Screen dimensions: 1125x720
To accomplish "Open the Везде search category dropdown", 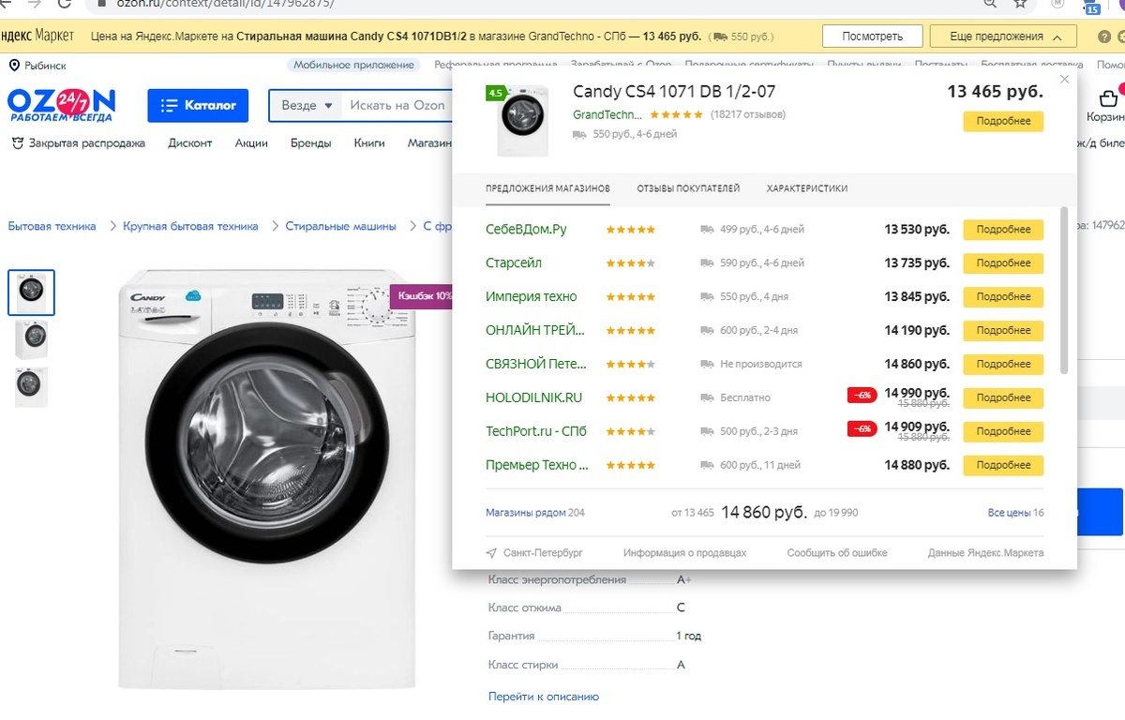I will (307, 105).
